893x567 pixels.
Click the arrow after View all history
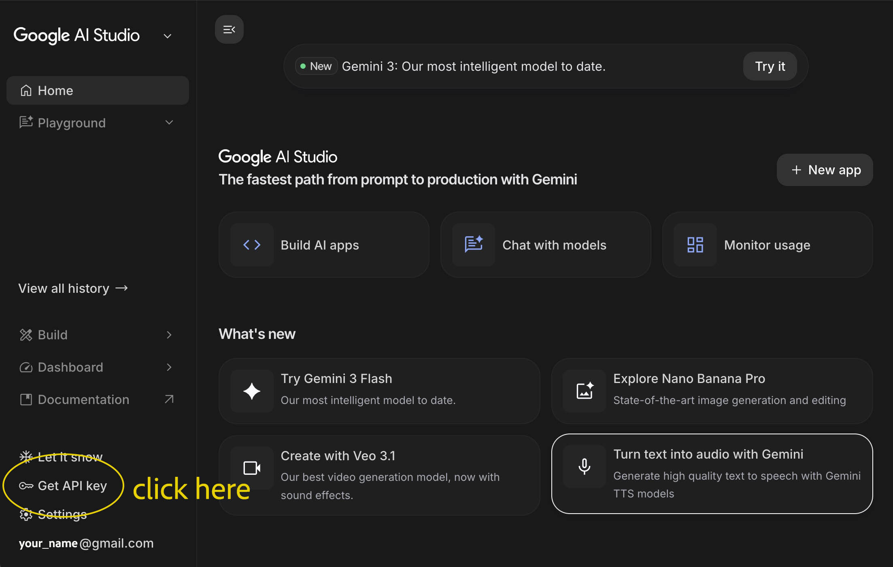(x=121, y=288)
